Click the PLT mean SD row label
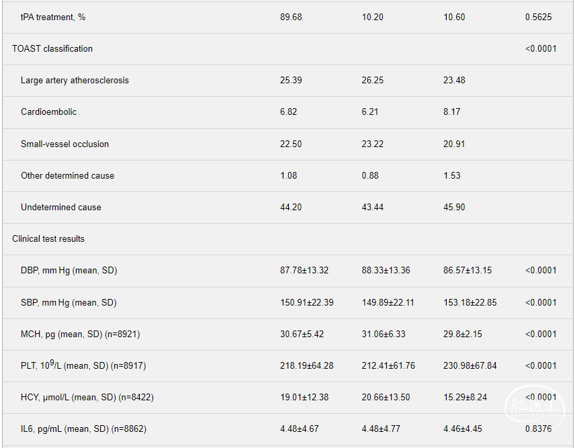The width and height of the screenshot is (575, 448). pos(83,365)
